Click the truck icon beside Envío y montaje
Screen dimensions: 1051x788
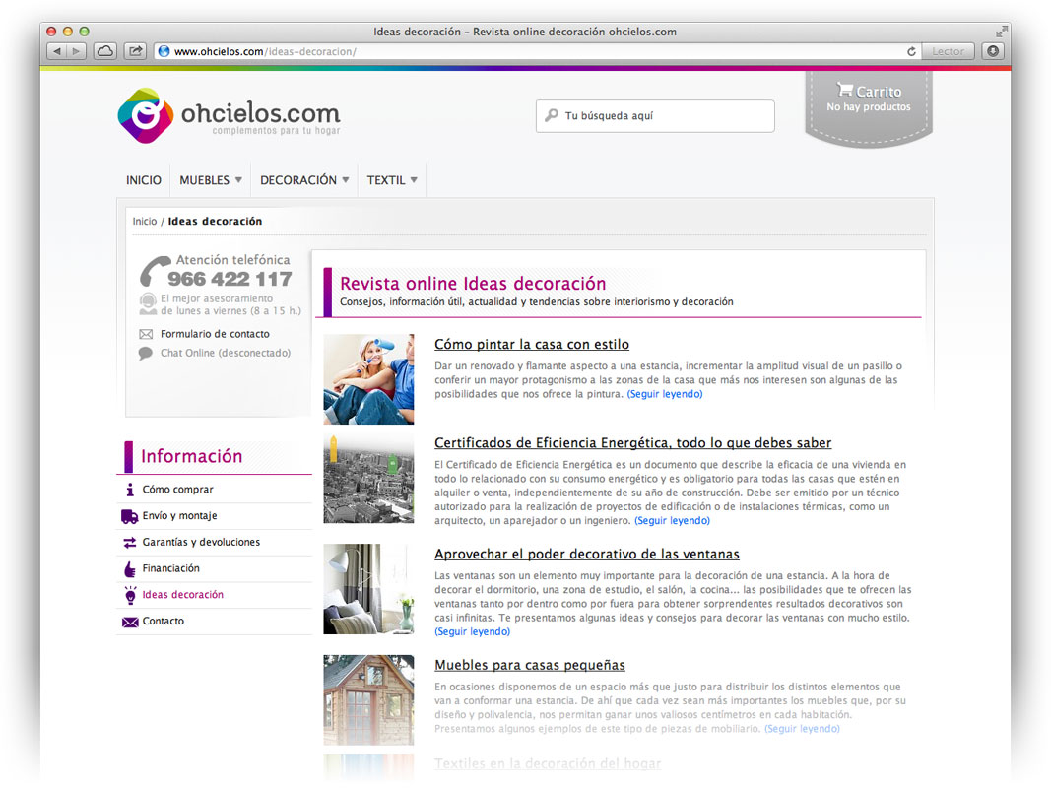click(129, 516)
